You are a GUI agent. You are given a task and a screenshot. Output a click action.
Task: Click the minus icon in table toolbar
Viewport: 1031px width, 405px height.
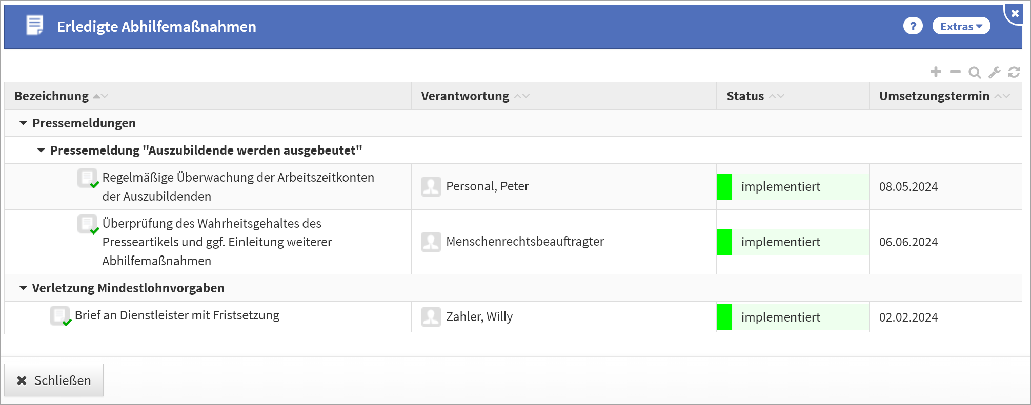[x=955, y=72]
